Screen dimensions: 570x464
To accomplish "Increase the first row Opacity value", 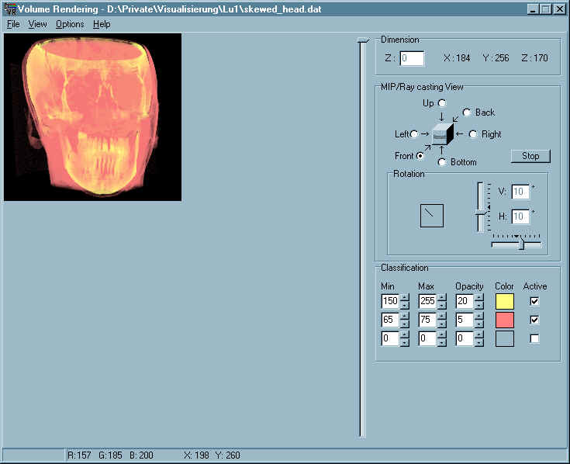I will tap(479, 297).
